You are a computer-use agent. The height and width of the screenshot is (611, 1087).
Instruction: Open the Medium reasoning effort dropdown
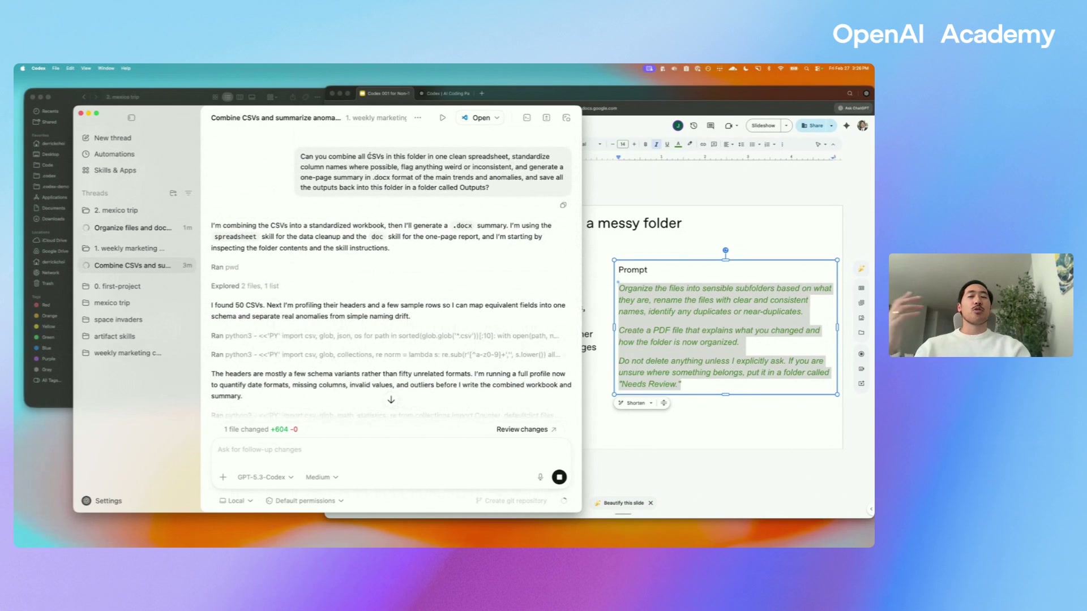(322, 477)
